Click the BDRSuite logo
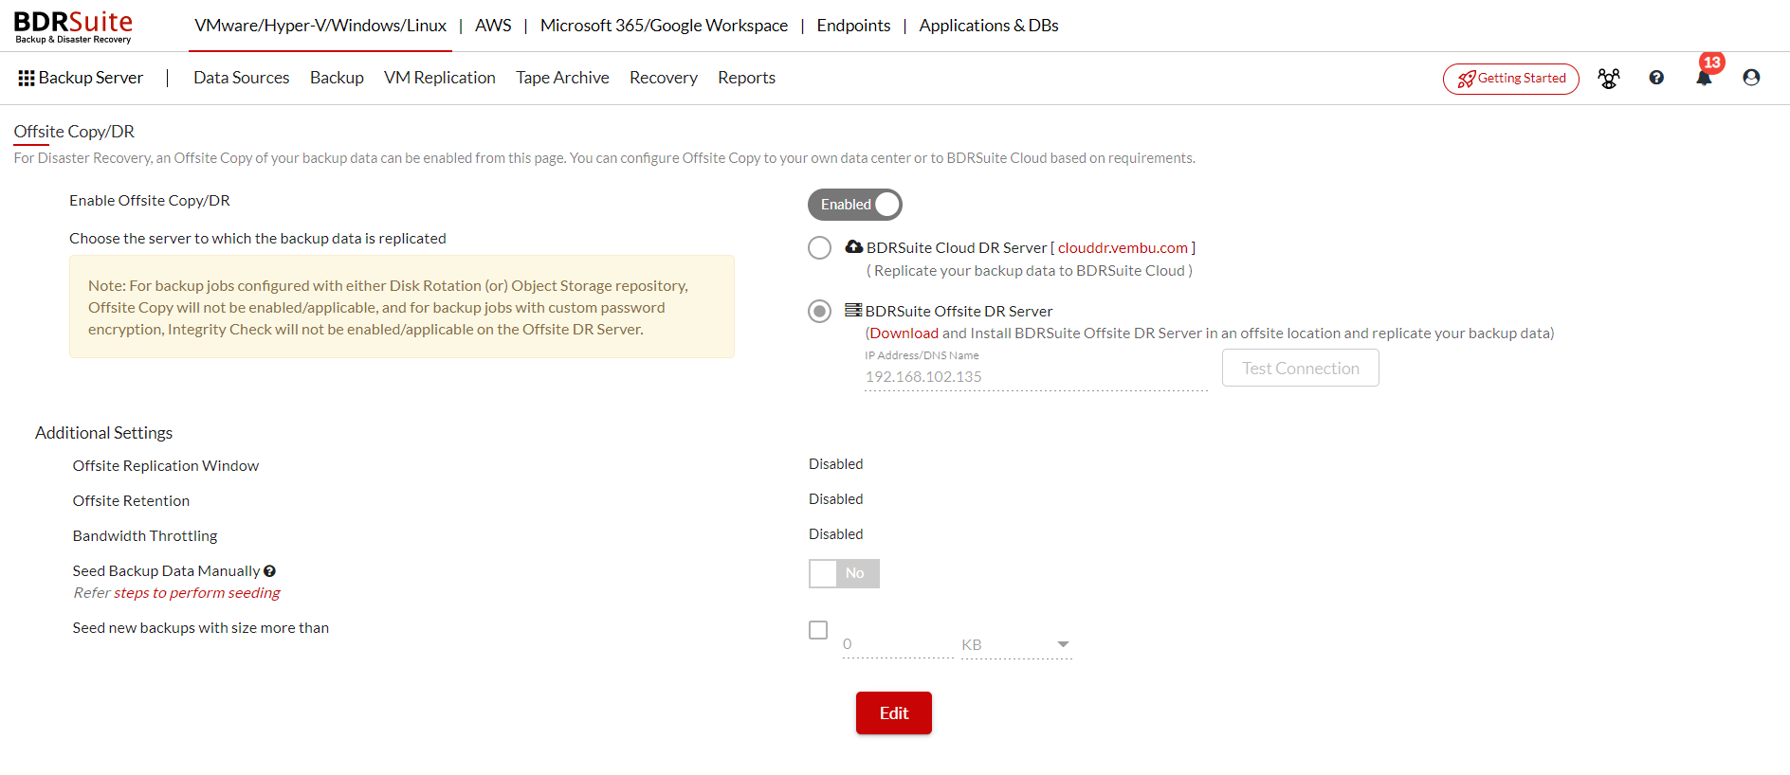 [x=73, y=27]
